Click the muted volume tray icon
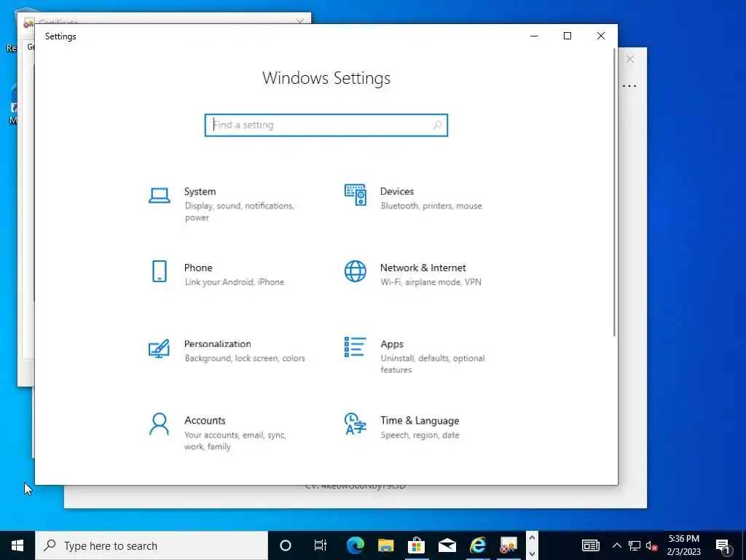The height and width of the screenshot is (560, 746). 652,545
